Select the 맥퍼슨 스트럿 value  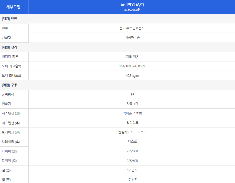tap(132, 113)
